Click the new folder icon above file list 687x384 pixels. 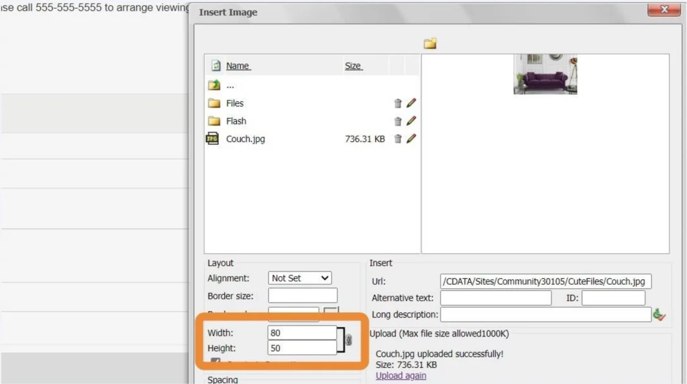(x=430, y=44)
